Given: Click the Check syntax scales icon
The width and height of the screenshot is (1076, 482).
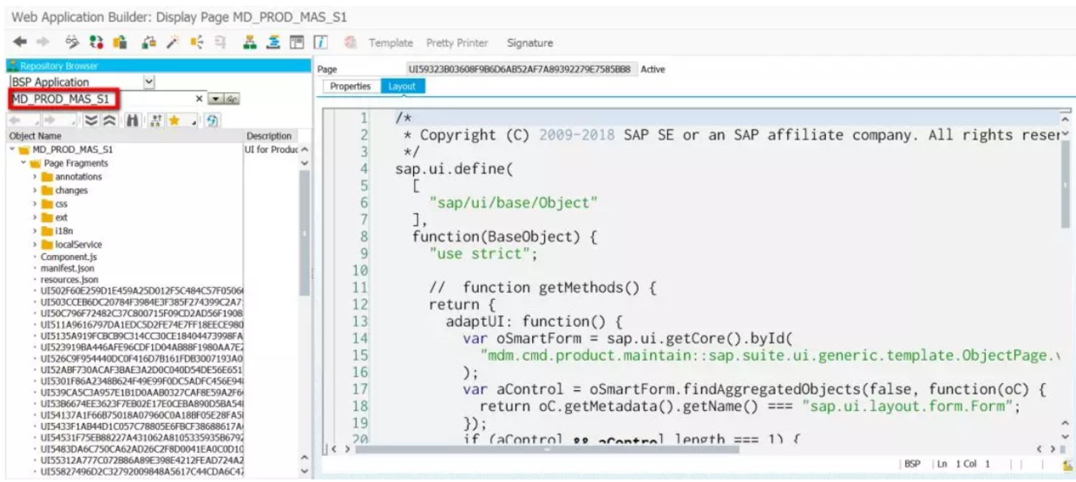Looking at the screenshot, I should [149, 42].
